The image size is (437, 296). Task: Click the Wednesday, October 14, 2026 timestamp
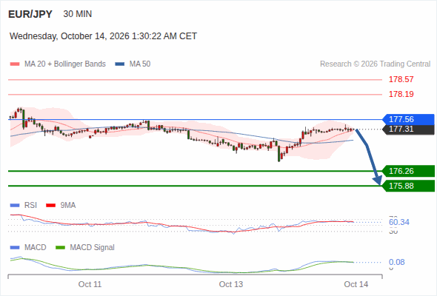(x=103, y=36)
